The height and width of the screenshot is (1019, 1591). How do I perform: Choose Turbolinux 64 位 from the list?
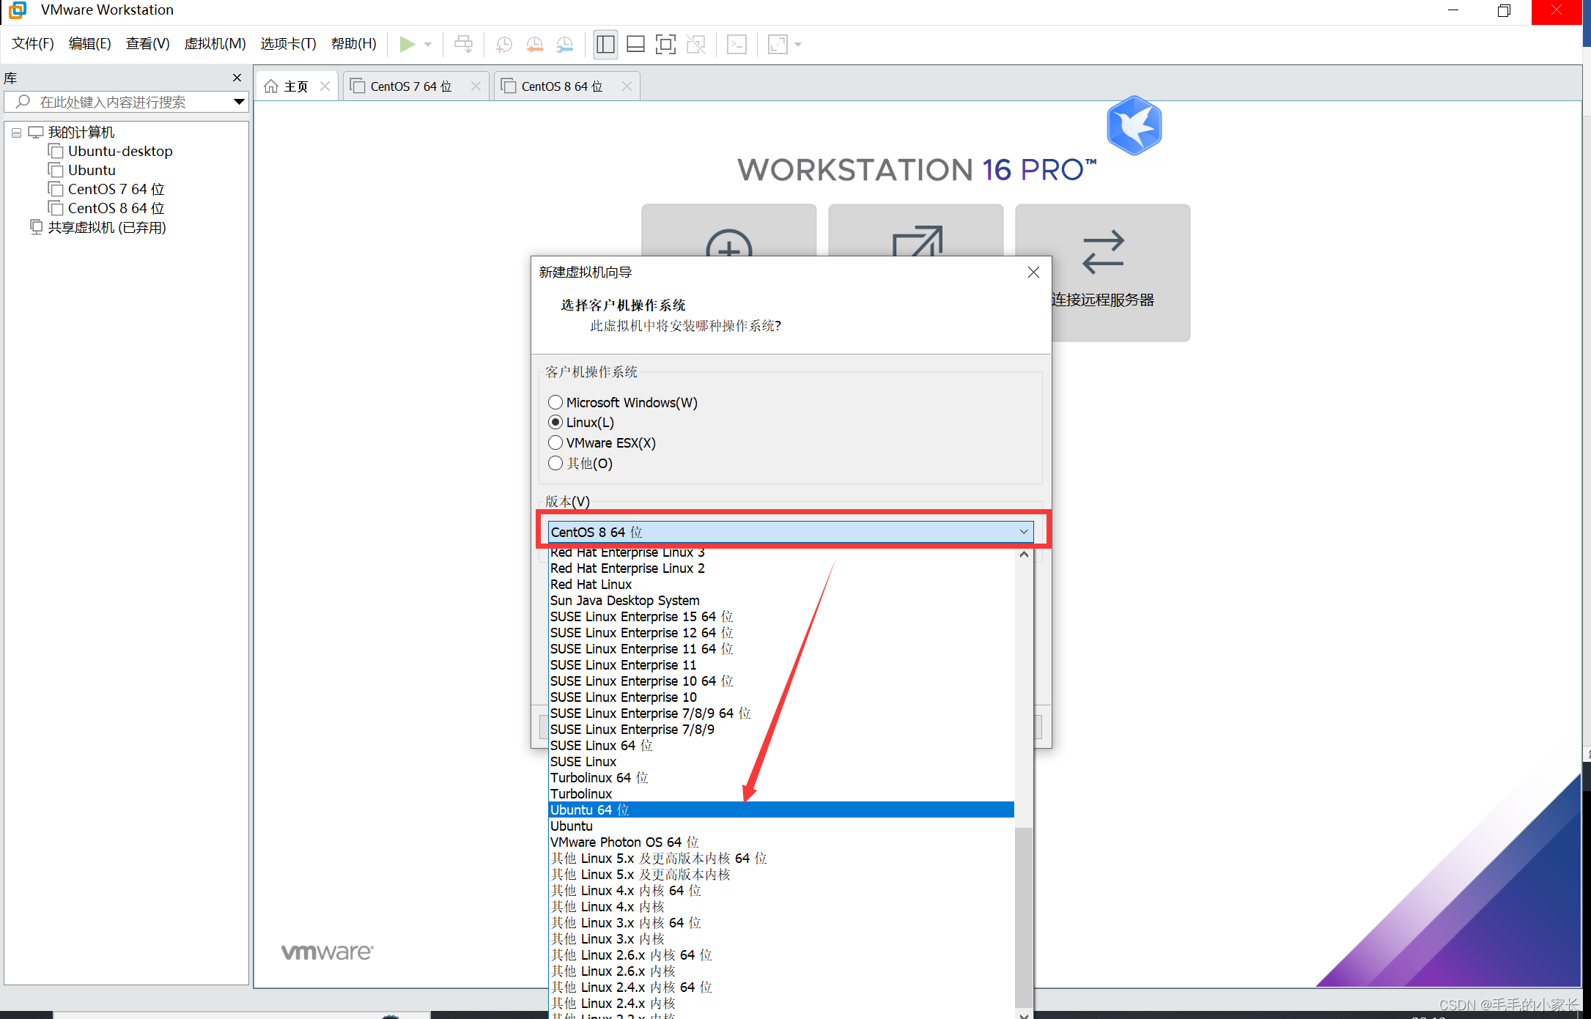point(781,778)
